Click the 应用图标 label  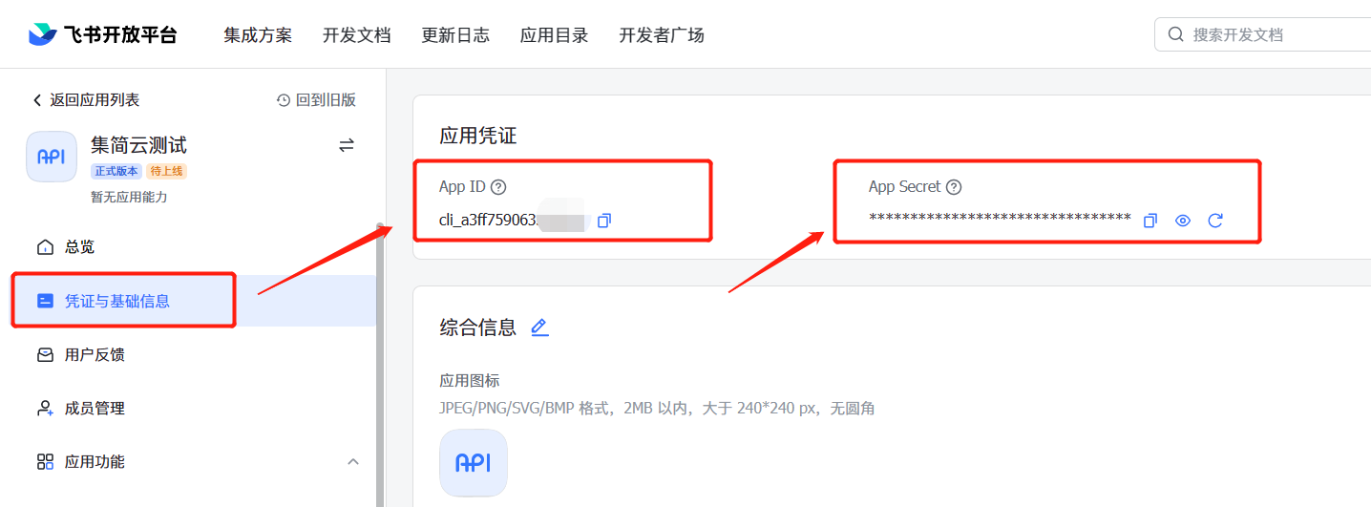(470, 380)
